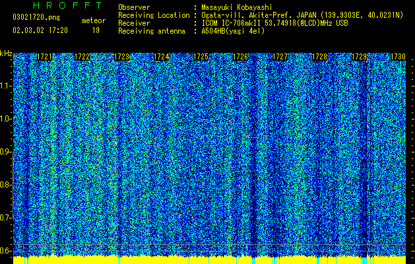The width and height of the screenshot is (415, 264).
Task: Click the 1725 time marker
Action: (201, 57)
